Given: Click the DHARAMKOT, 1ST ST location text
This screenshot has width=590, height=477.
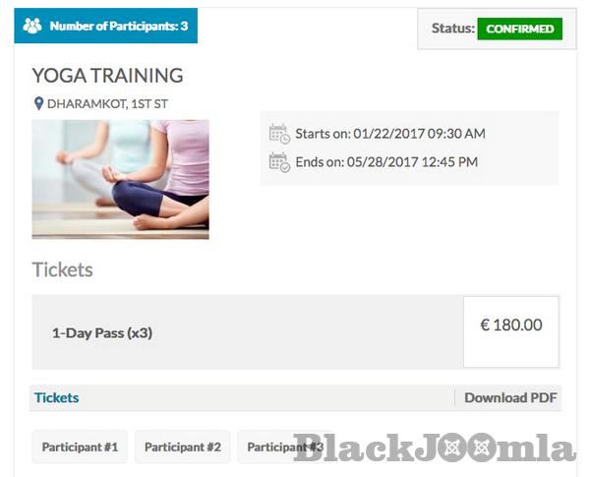Looking at the screenshot, I should tap(107, 103).
